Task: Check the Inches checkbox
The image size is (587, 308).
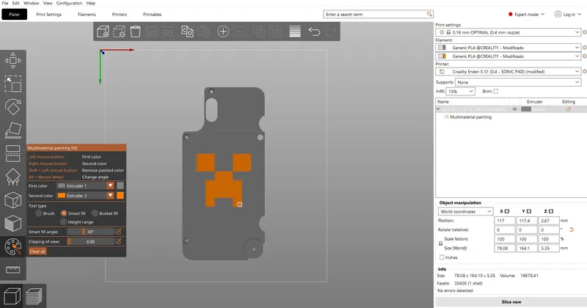Action: (x=442, y=257)
